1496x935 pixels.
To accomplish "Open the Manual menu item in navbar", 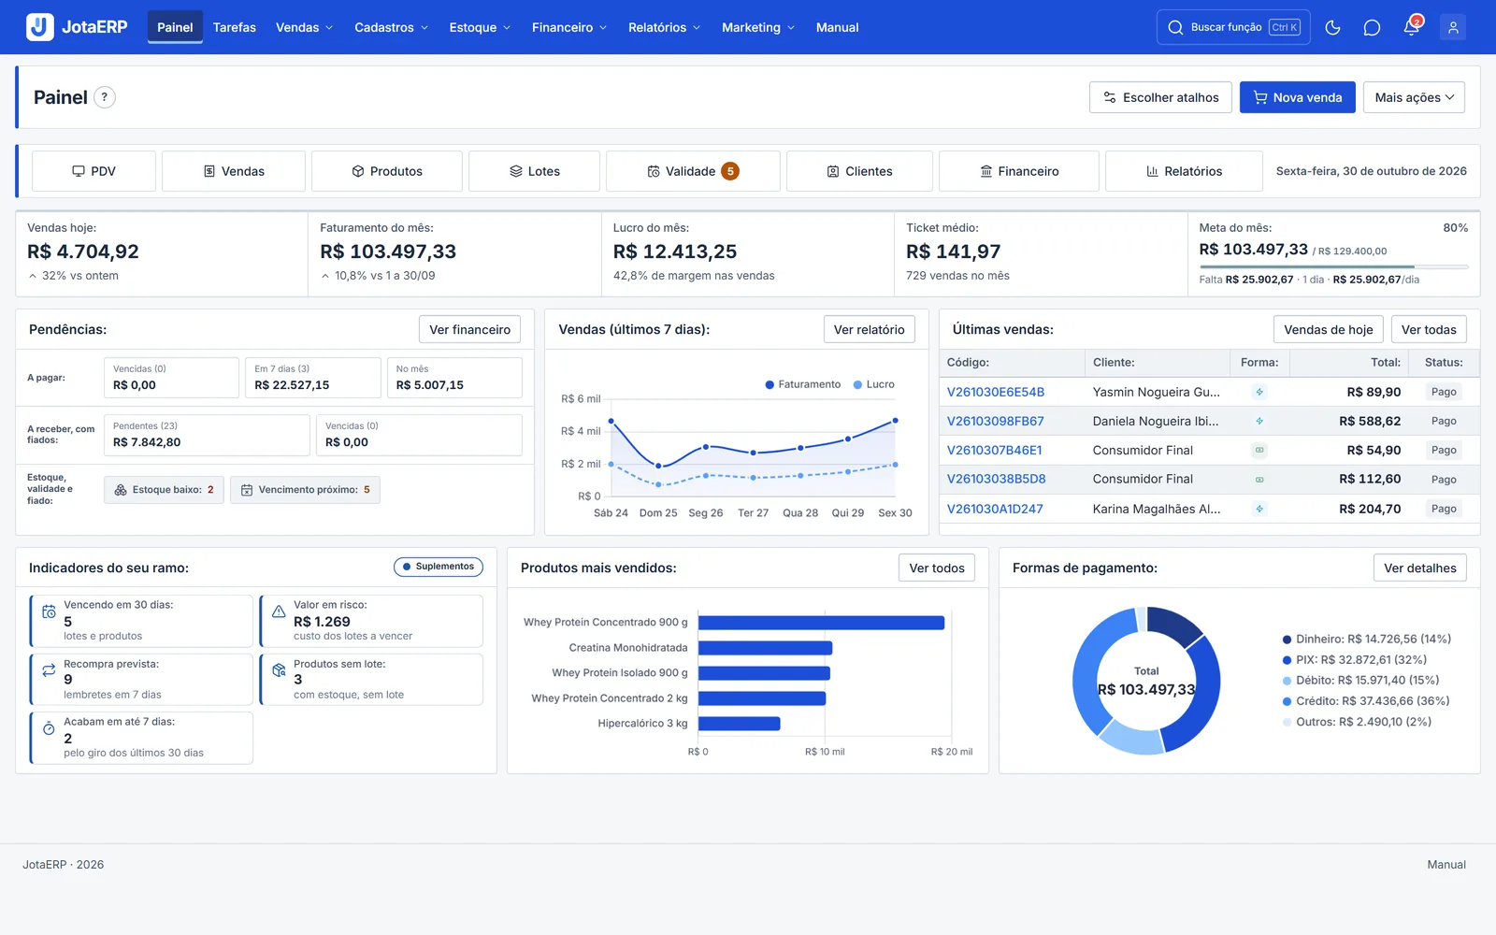I will (x=838, y=28).
